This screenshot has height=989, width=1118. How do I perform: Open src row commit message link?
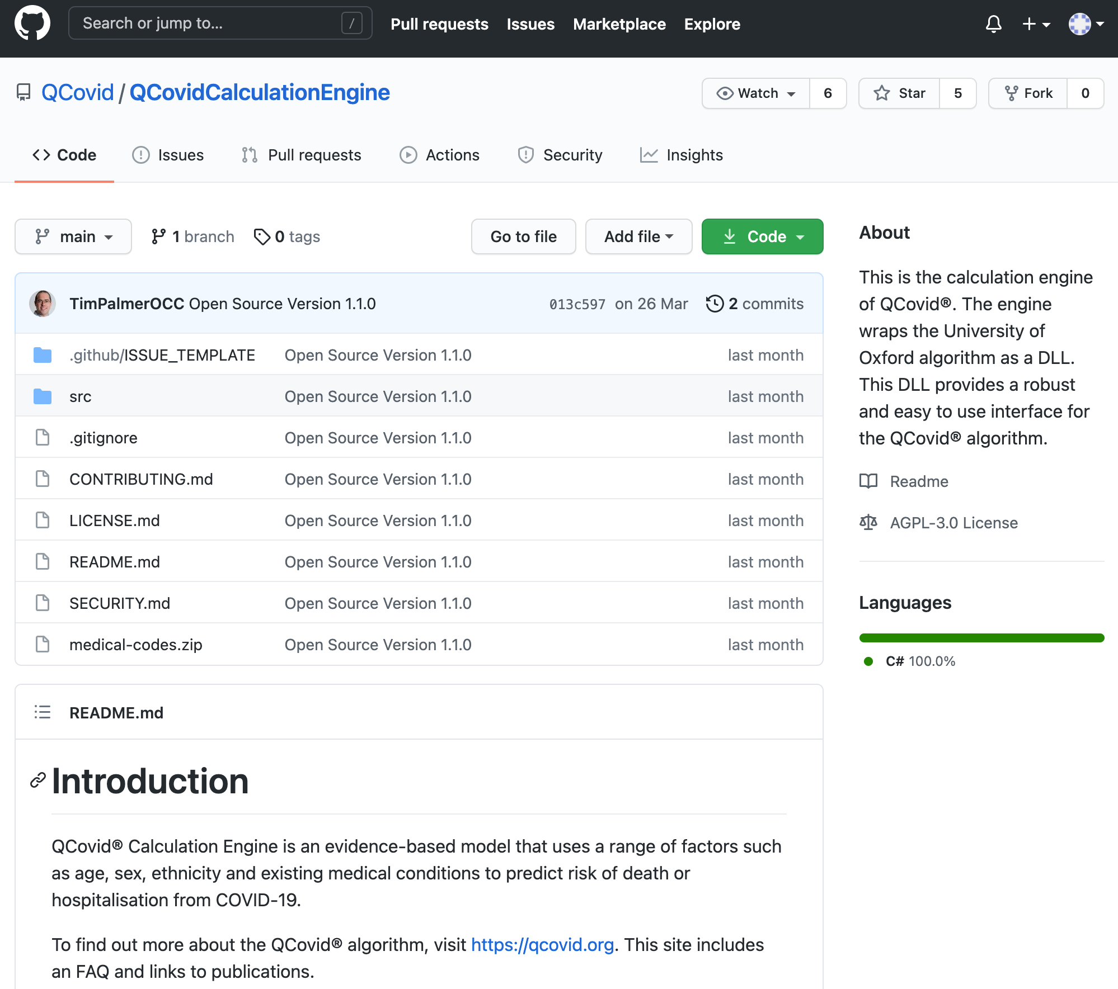coord(378,396)
